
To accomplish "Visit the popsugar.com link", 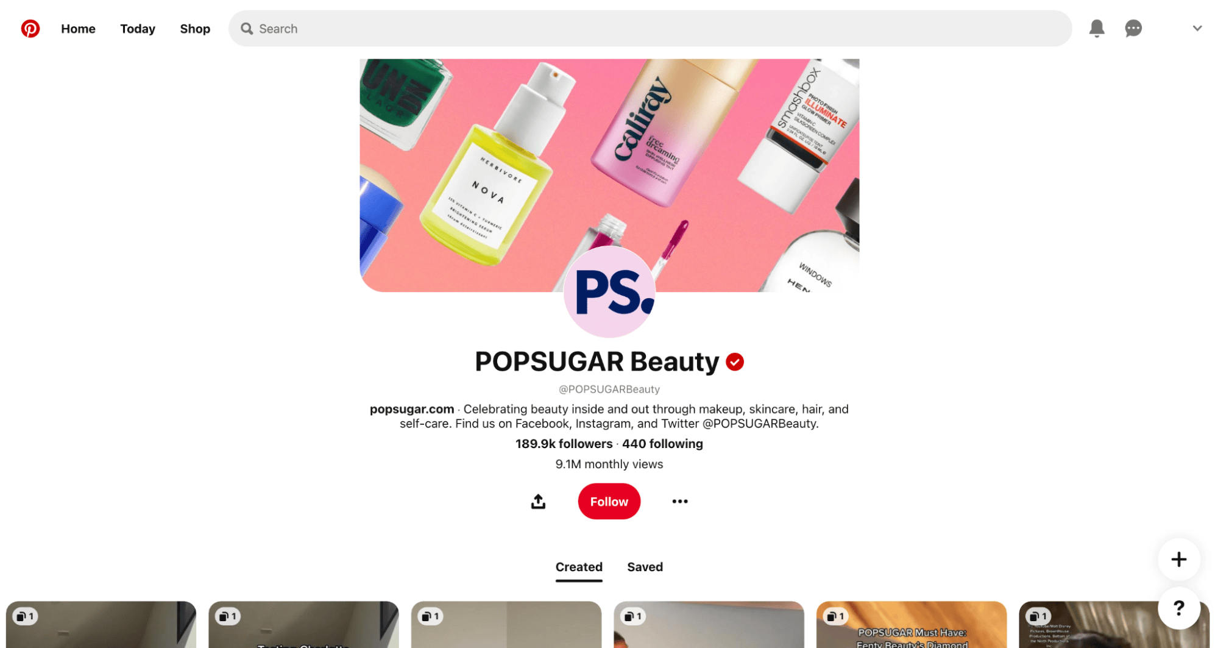I will click(x=412, y=409).
